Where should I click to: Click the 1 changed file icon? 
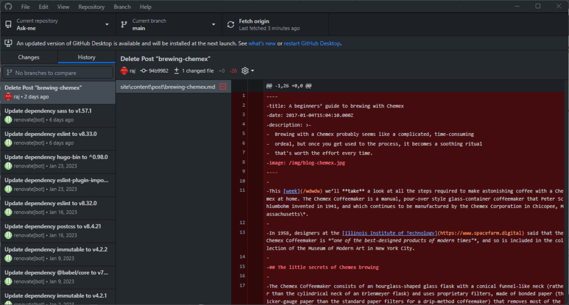(177, 71)
